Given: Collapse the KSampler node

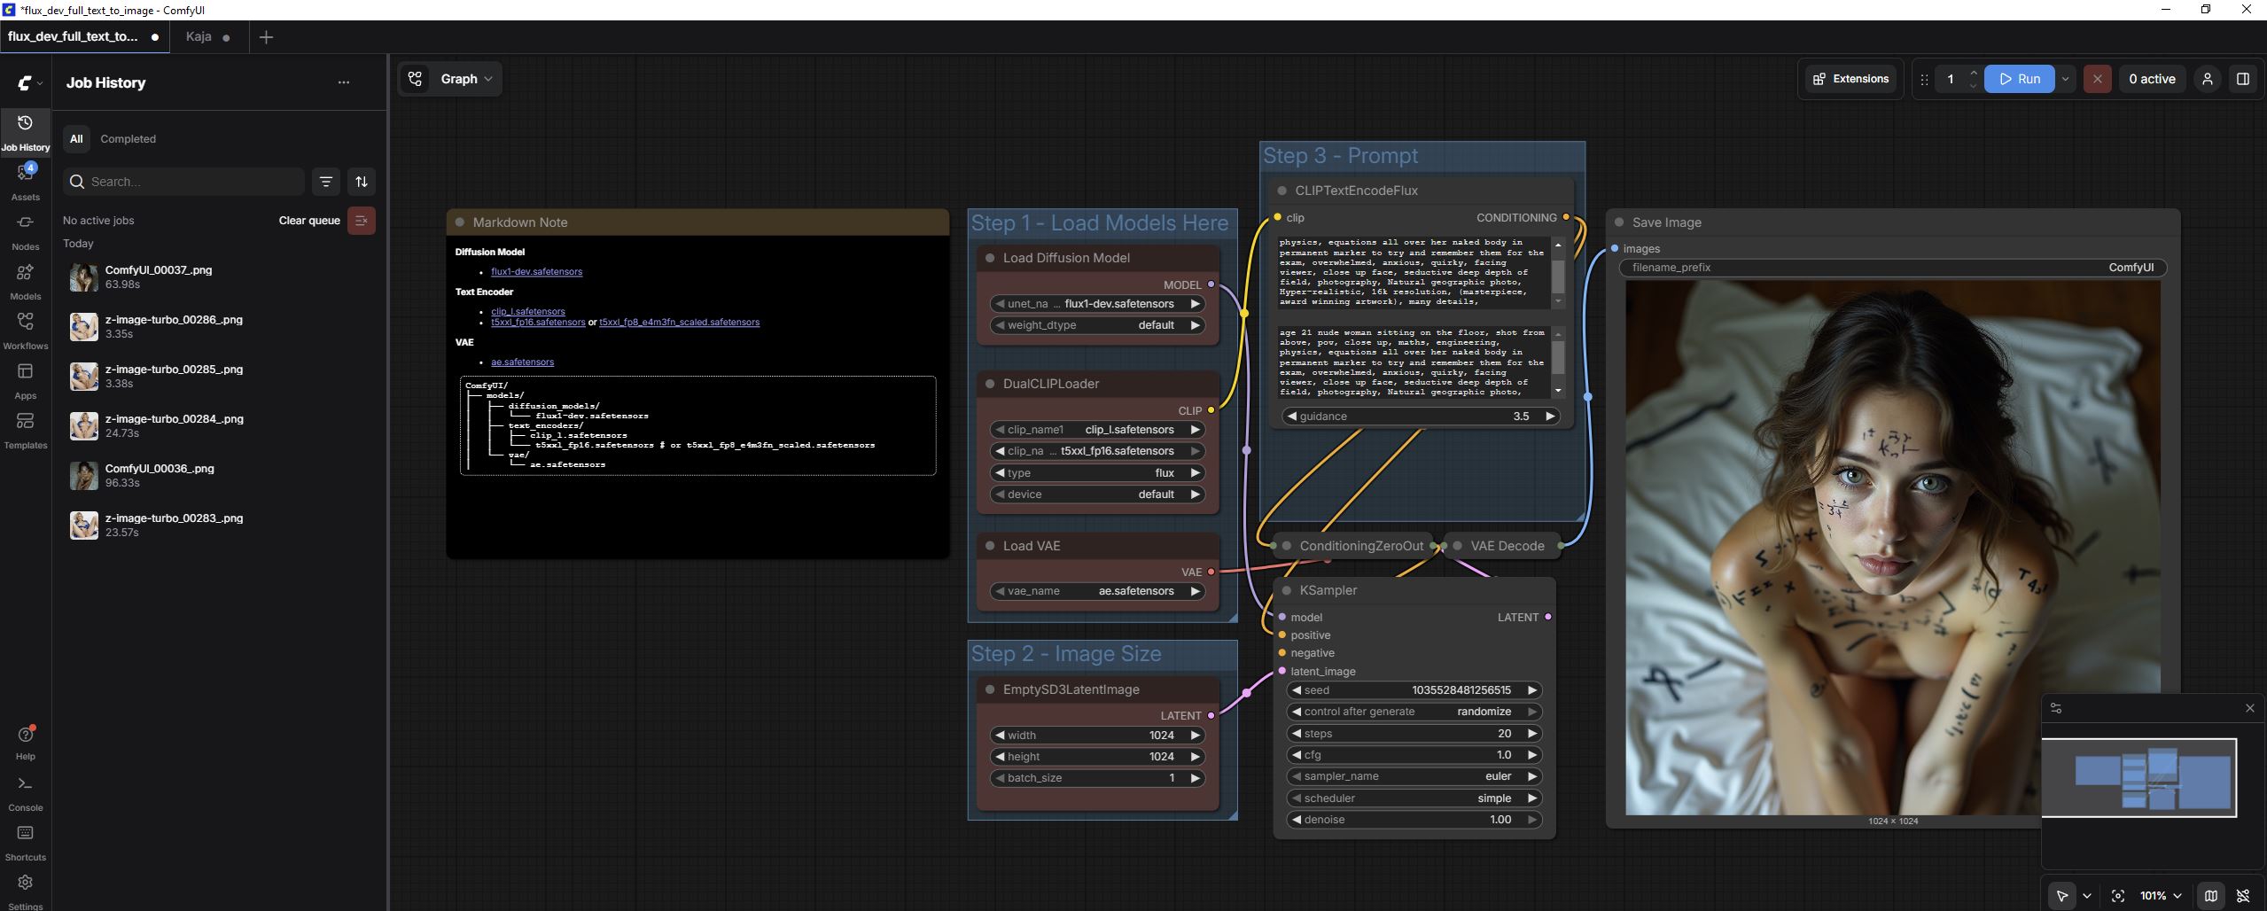Looking at the screenshot, I should pyautogui.click(x=1287, y=590).
